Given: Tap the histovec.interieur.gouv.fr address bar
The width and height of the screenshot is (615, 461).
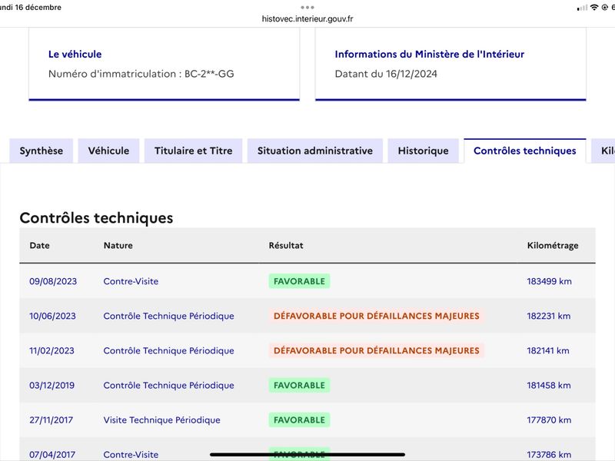Looking at the screenshot, I should 307,18.
